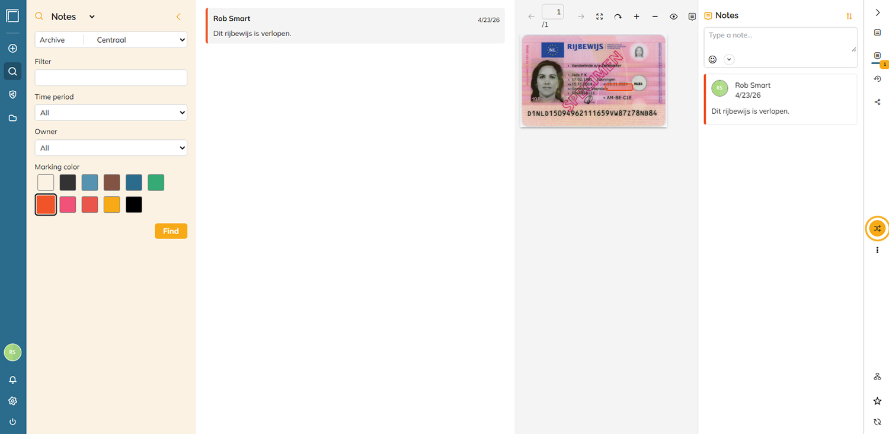Go to next page arrow in viewer

click(581, 17)
